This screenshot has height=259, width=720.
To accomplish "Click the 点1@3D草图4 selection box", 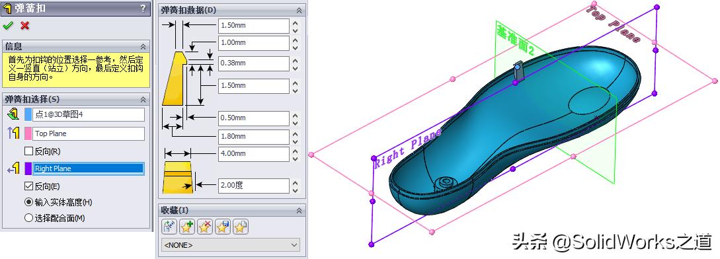I will [x=89, y=114].
